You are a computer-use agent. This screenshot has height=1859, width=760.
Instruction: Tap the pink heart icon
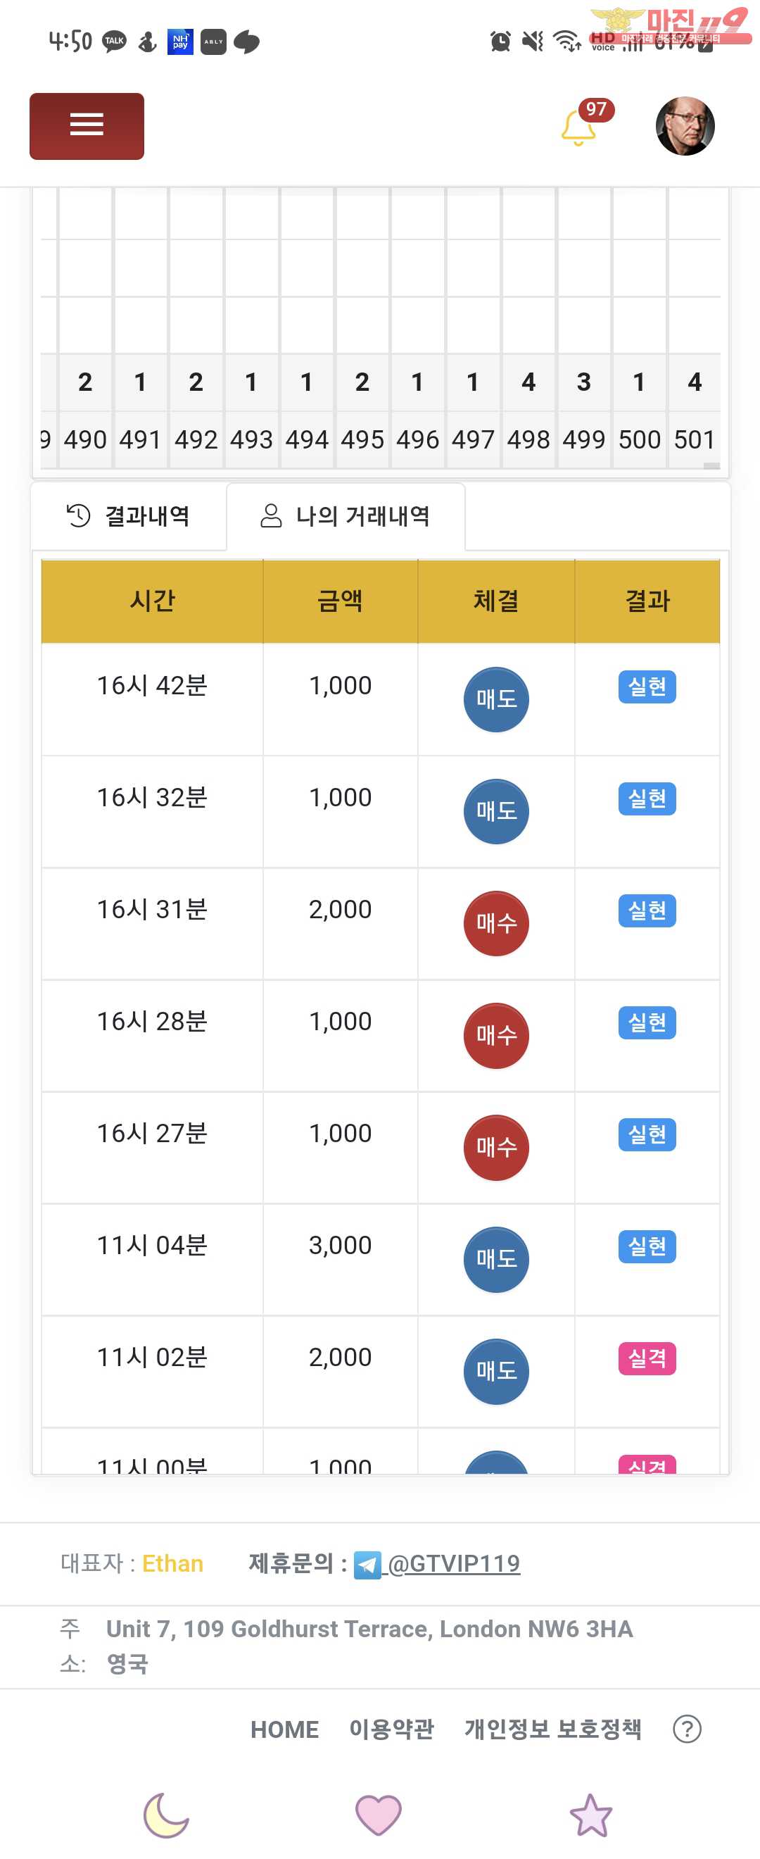(x=379, y=1814)
